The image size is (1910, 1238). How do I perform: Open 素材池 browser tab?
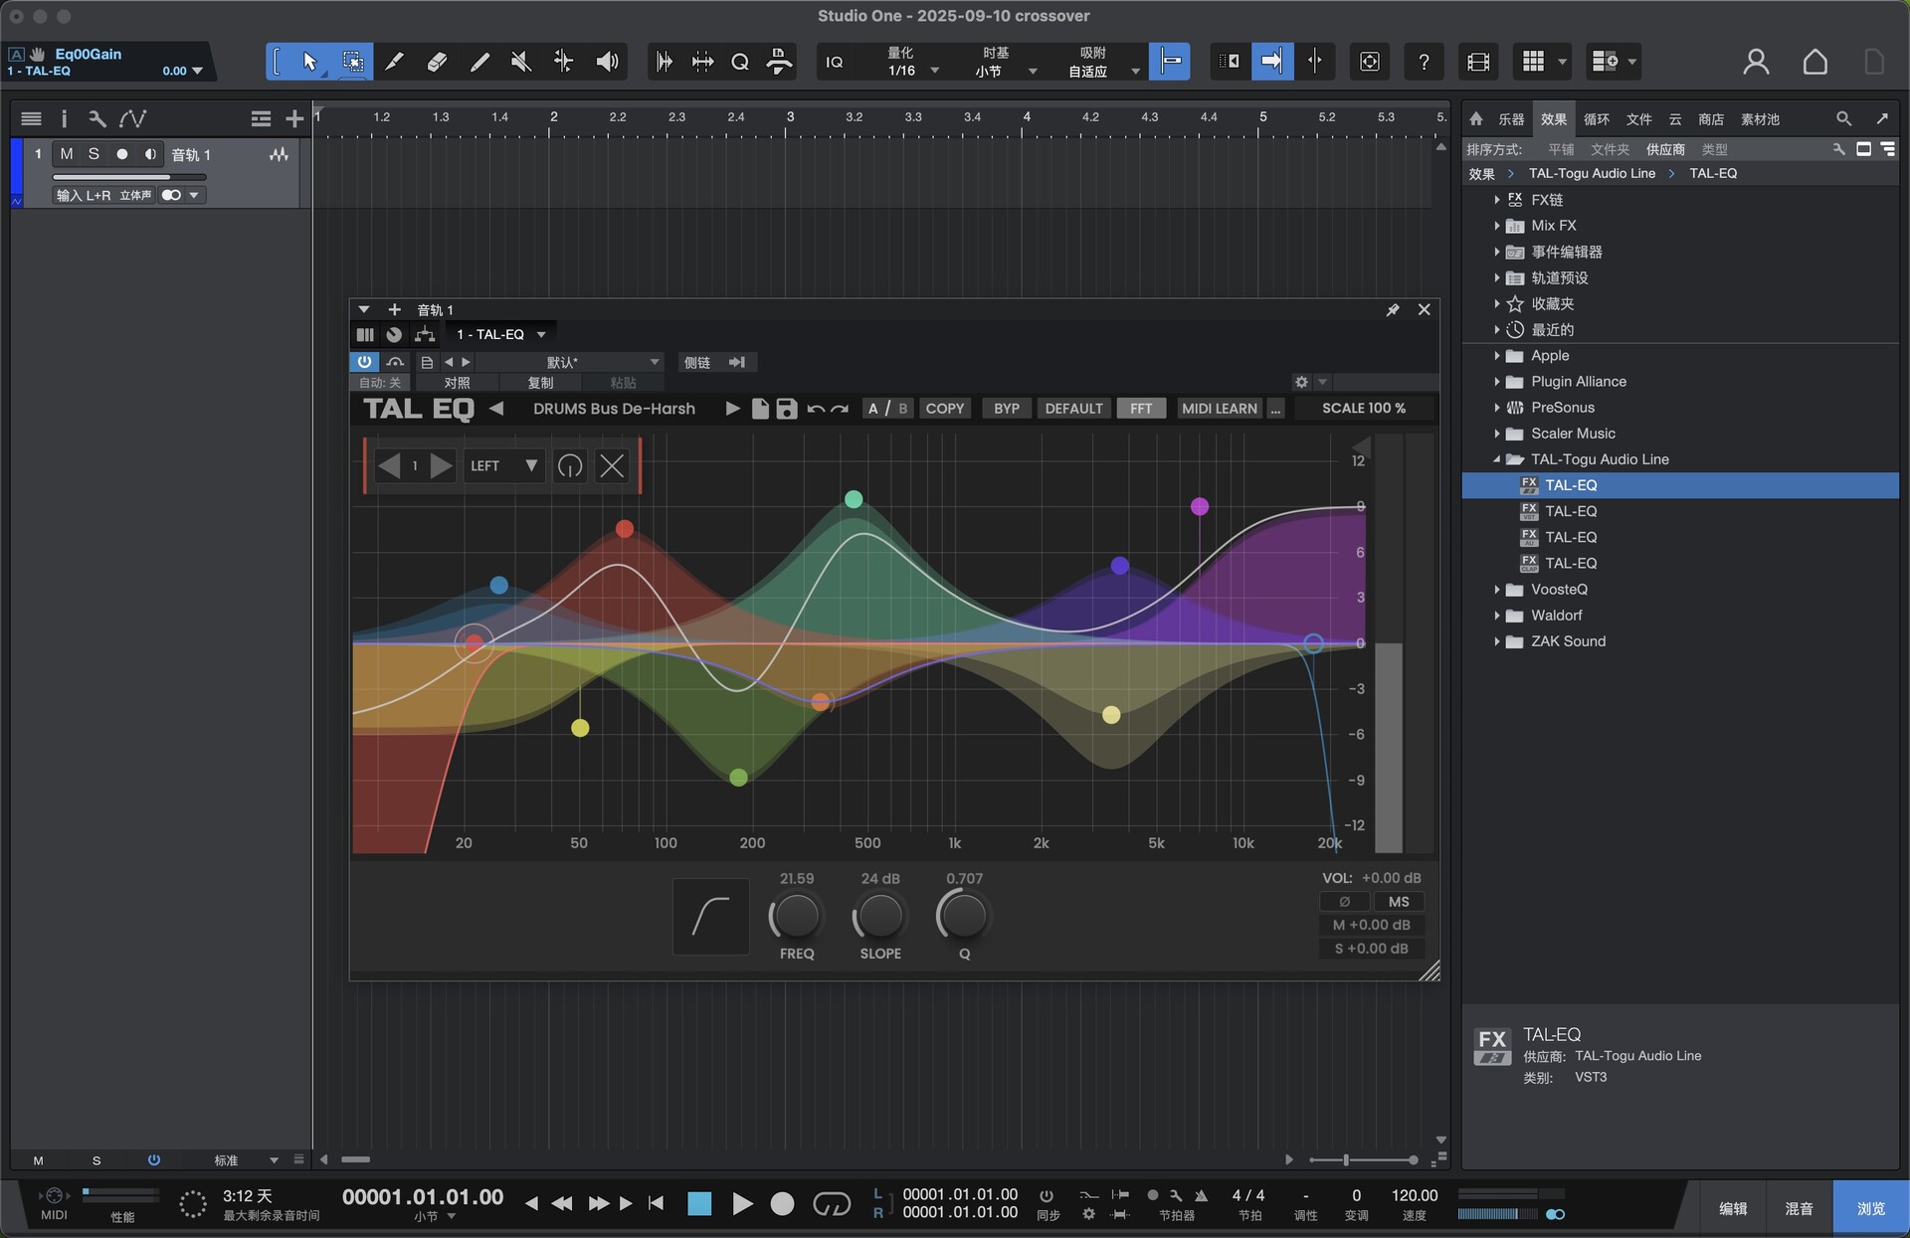click(1760, 119)
